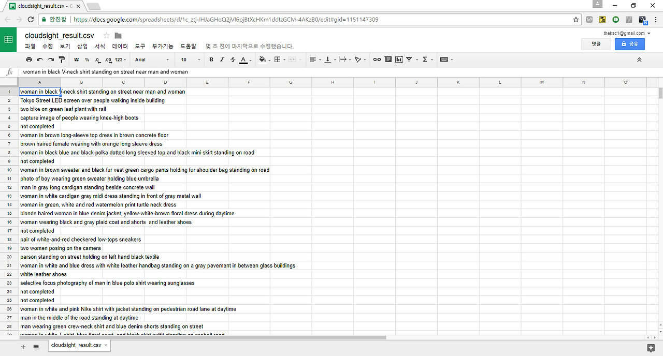Screen dimensions: 663x356
Task: Open the Chrome three-dot menu
Action: click(656, 20)
